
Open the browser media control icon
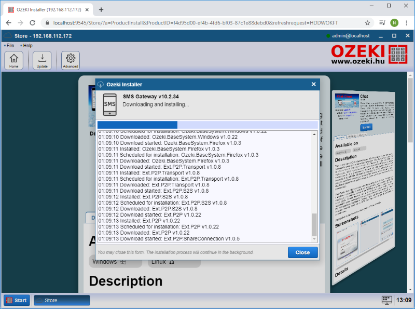382,23
